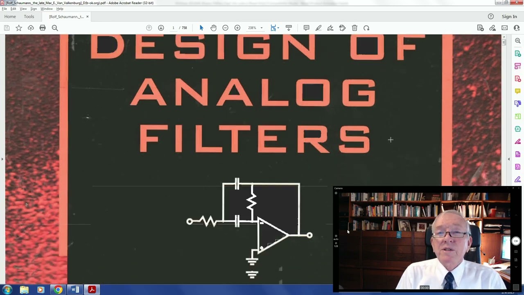Open the Windows Start button
The image size is (524, 295).
(x=7, y=290)
